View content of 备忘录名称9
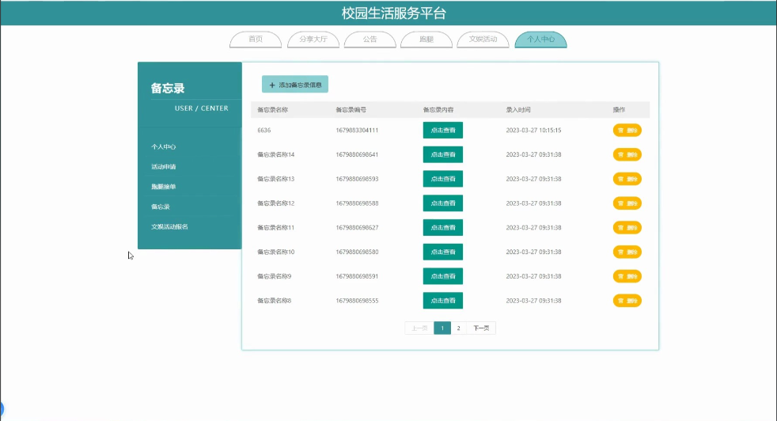 click(x=442, y=275)
